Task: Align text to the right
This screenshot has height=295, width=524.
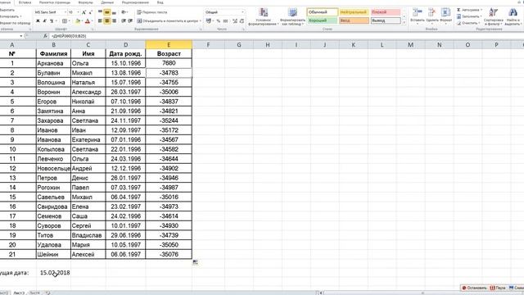Action: 114,21
